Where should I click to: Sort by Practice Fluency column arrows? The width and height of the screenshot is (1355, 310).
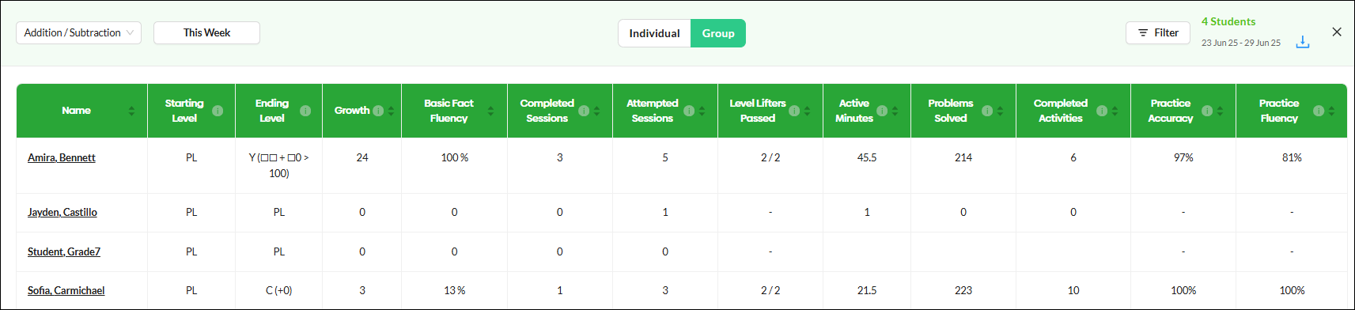(x=1331, y=111)
